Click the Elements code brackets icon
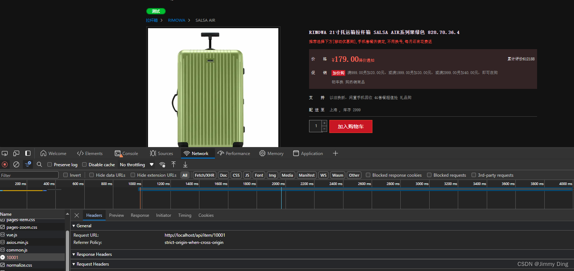The image size is (574, 271). coord(80,153)
